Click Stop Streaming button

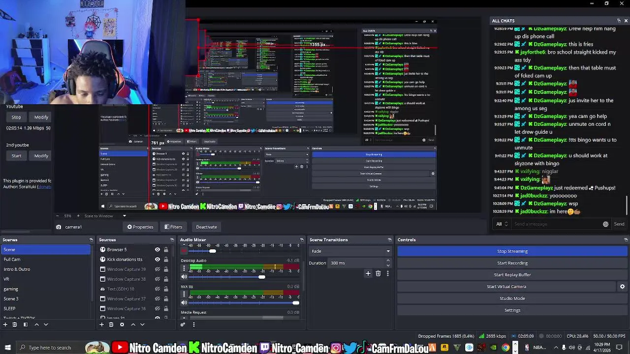512,251
